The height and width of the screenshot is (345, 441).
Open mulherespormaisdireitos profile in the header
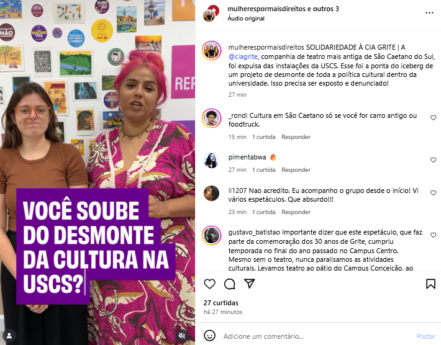coord(266,9)
